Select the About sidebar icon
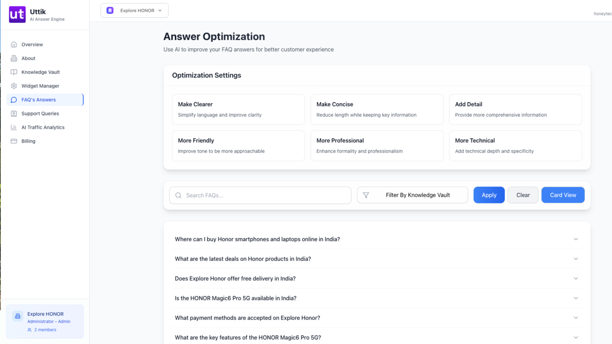This screenshot has height=344, width=612. [14, 58]
